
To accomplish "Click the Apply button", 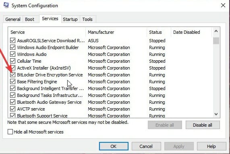I will coord(179,146).
